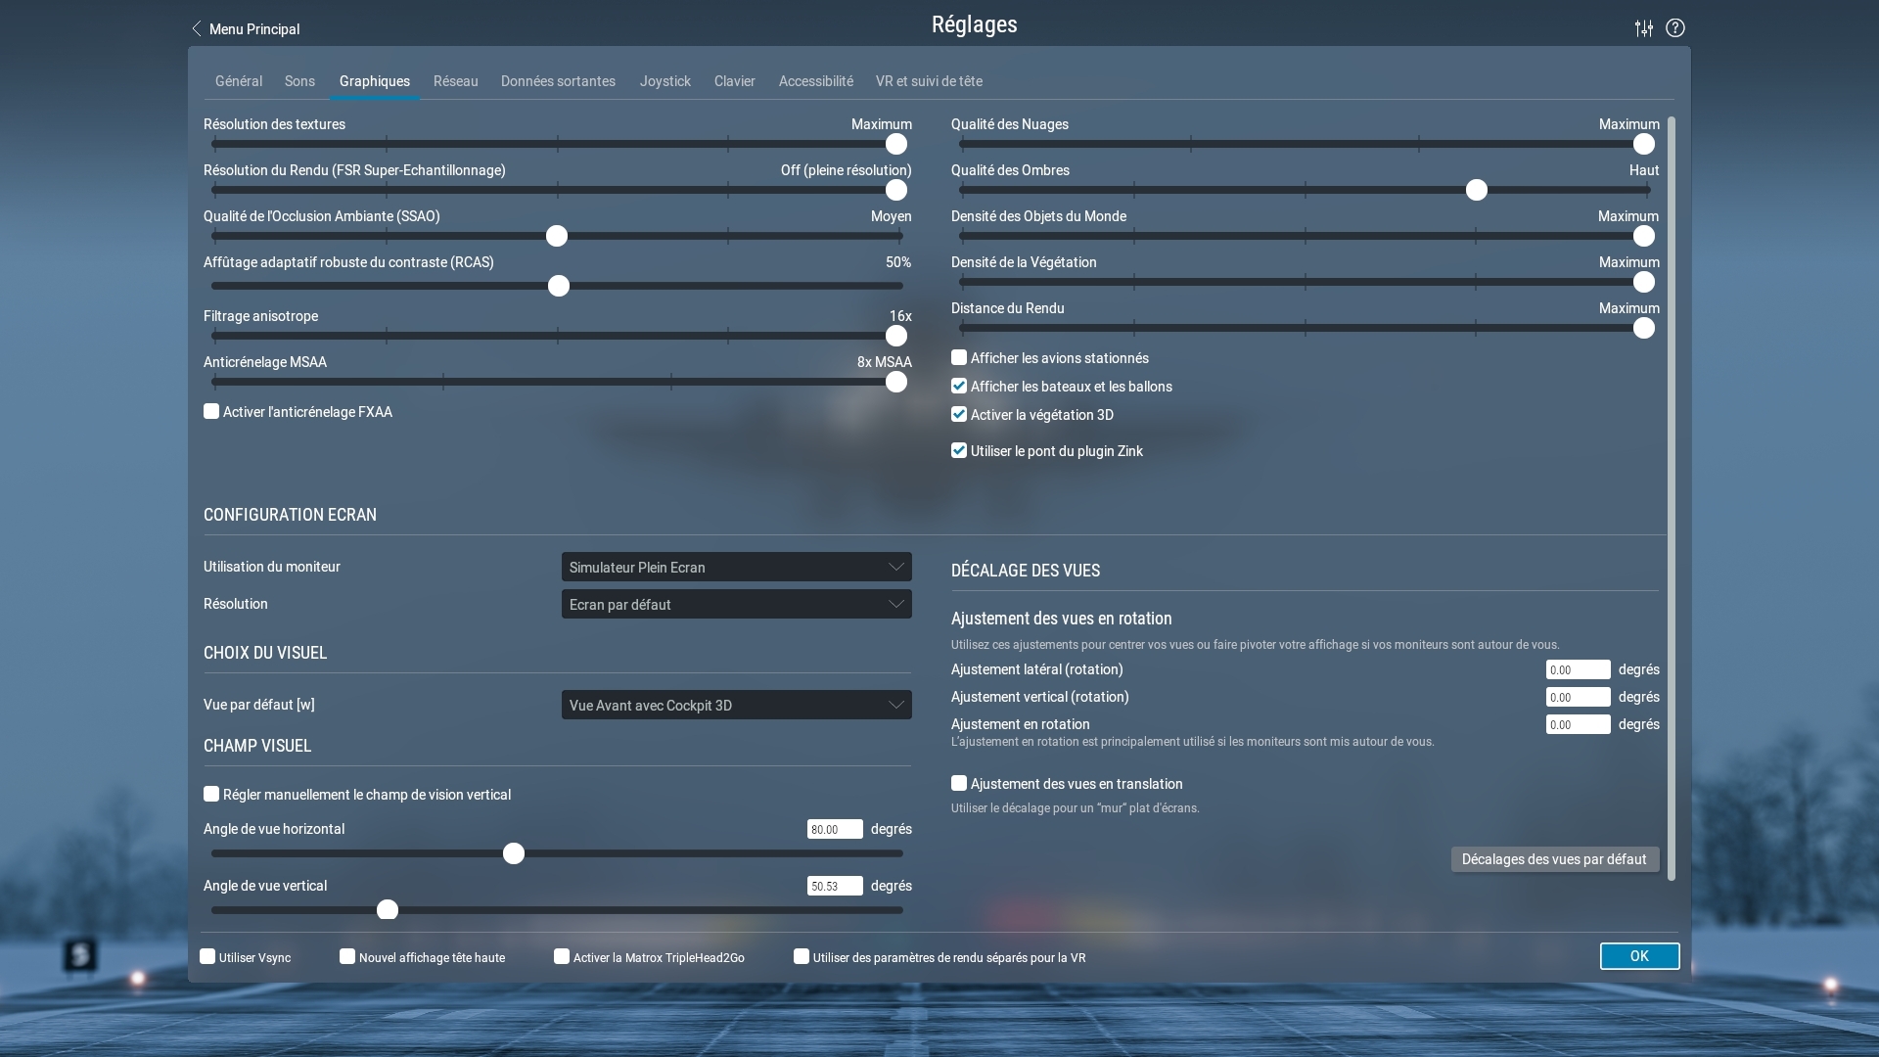Check Ajustement des vues en translation
Viewport: 1879px width, 1057px height.
coord(959,784)
